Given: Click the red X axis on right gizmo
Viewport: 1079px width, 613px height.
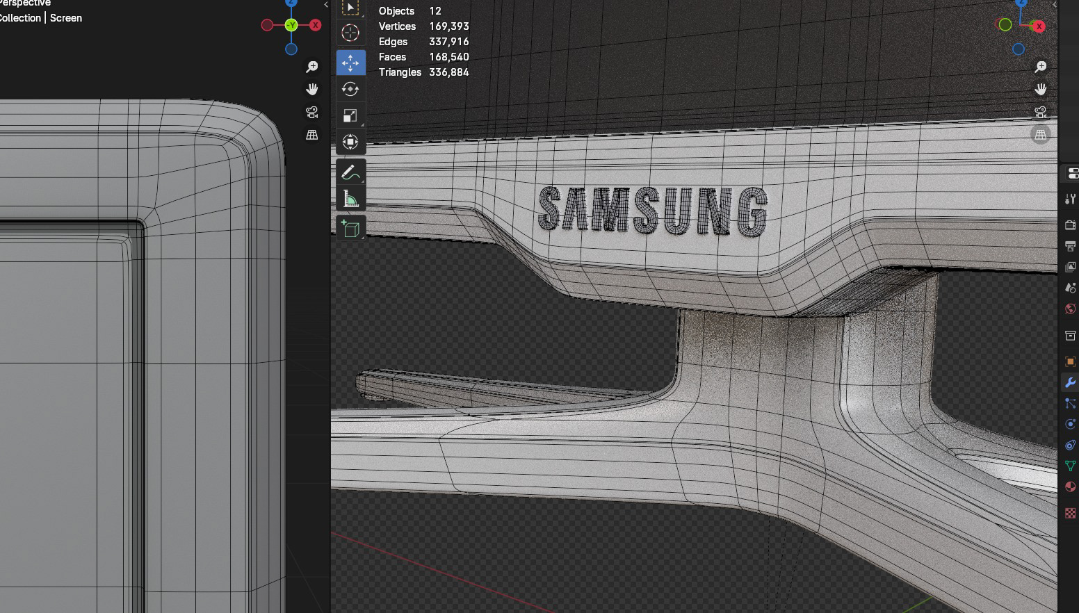Looking at the screenshot, I should [x=1039, y=26].
